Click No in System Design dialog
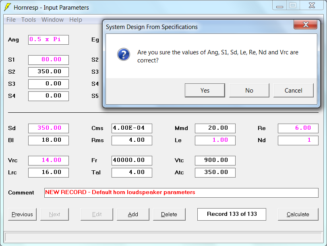This screenshot has width=327, height=246. 249,90
